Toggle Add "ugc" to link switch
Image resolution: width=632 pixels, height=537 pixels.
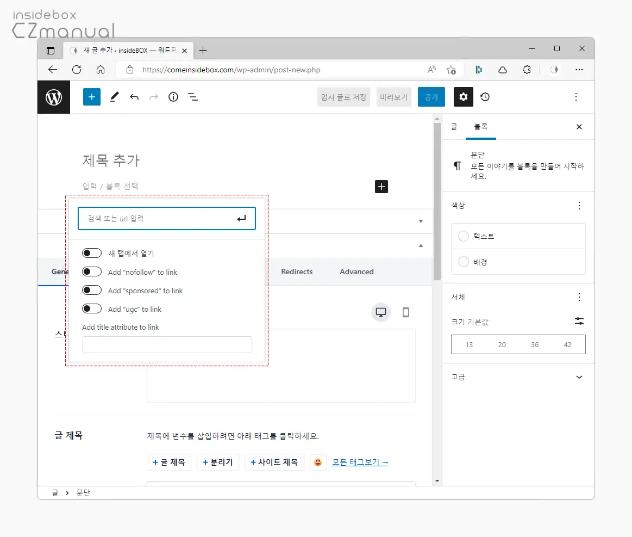pos(91,308)
